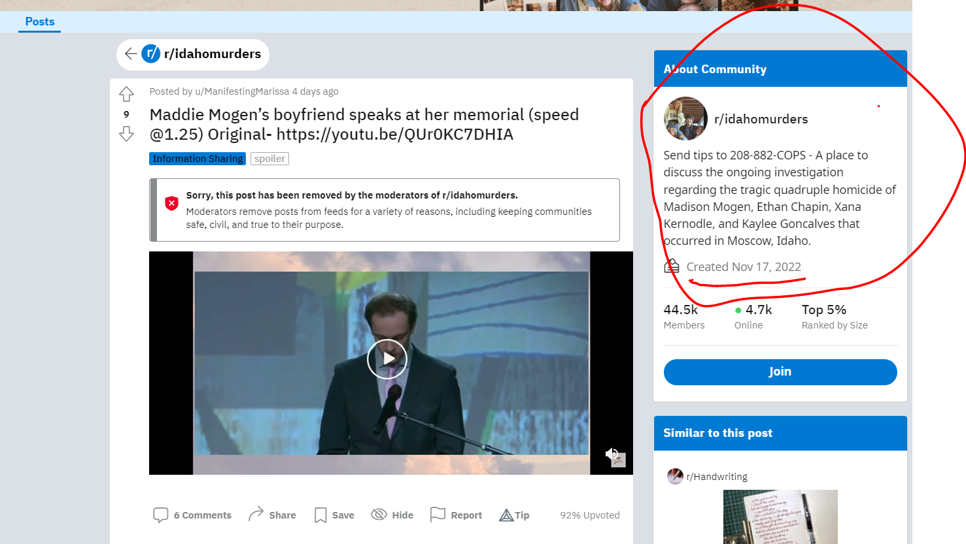Tip the post author
Viewport: 966px width, 544px height.
tap(514, 515)
